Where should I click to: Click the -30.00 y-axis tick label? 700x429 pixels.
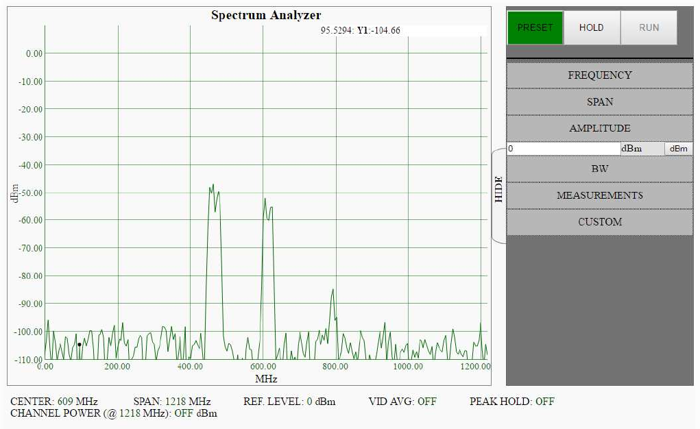pyautogui.click(x=31, y=138)
